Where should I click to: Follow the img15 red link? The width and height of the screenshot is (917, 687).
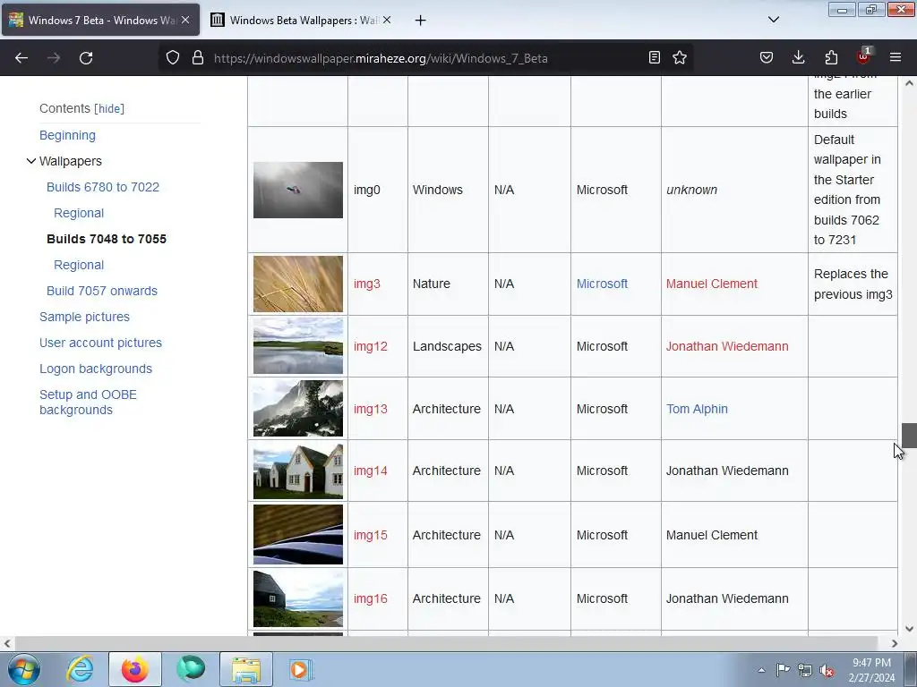coord(370,535)
